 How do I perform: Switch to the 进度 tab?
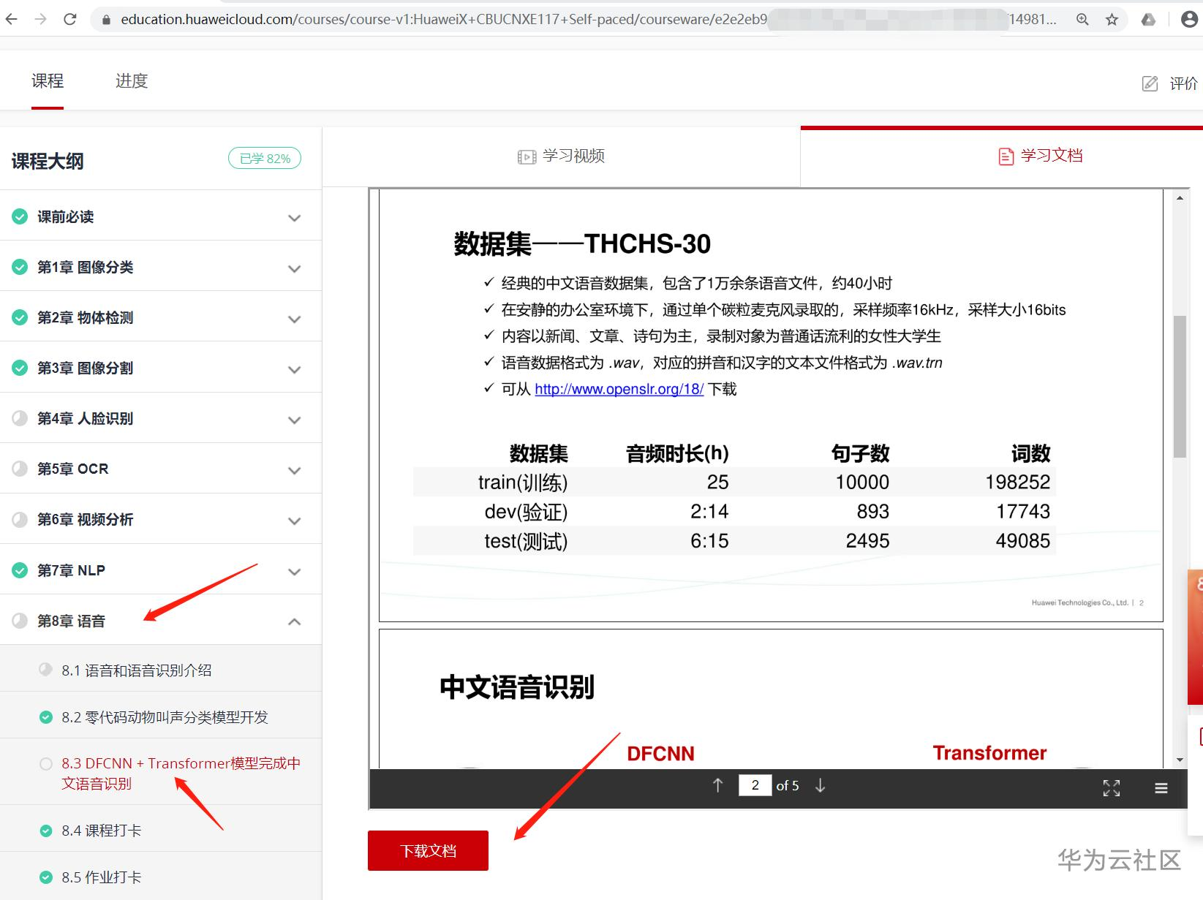(132, 80)
